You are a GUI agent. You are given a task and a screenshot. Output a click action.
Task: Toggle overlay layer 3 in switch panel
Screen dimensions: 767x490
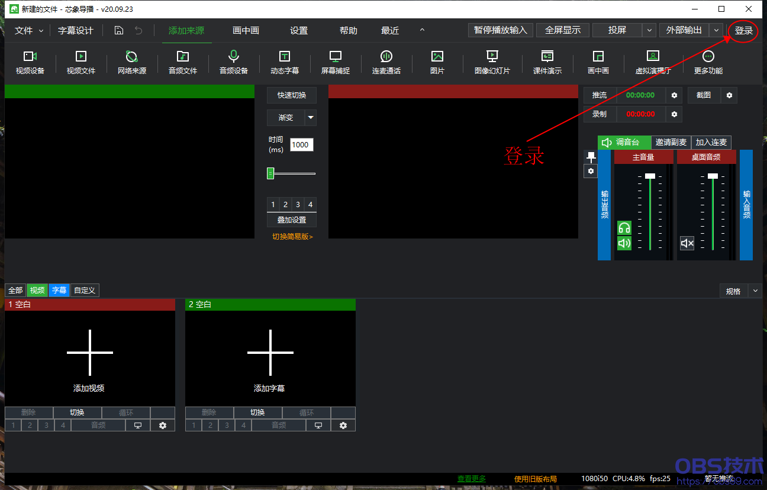tap(298, 204)
